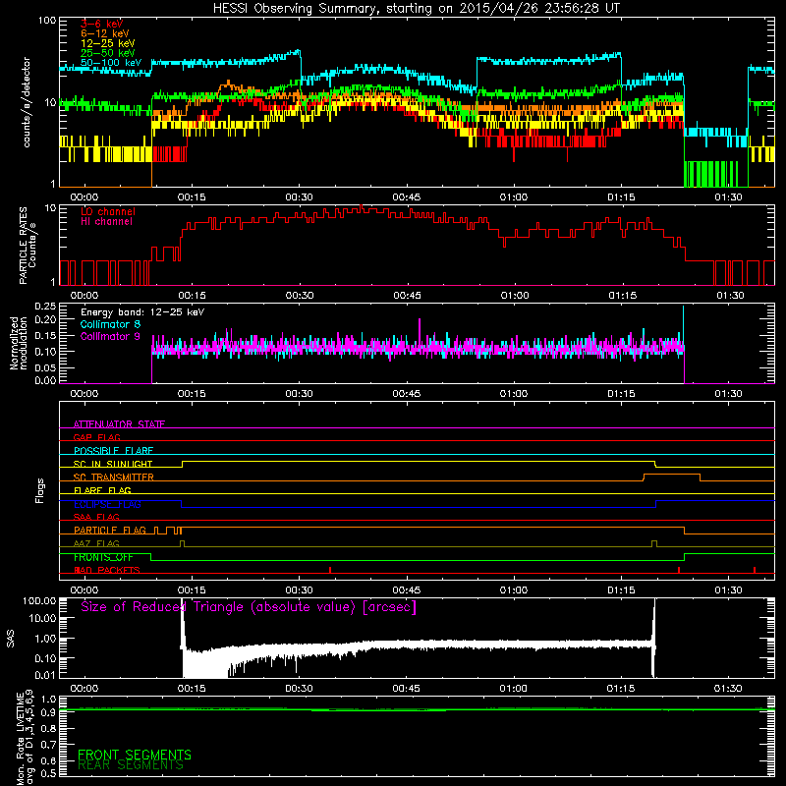The height and width of the screenshot is (786, 786).
Task: Select the Collimator 8 legend entry
Action: tap(110, 324)
